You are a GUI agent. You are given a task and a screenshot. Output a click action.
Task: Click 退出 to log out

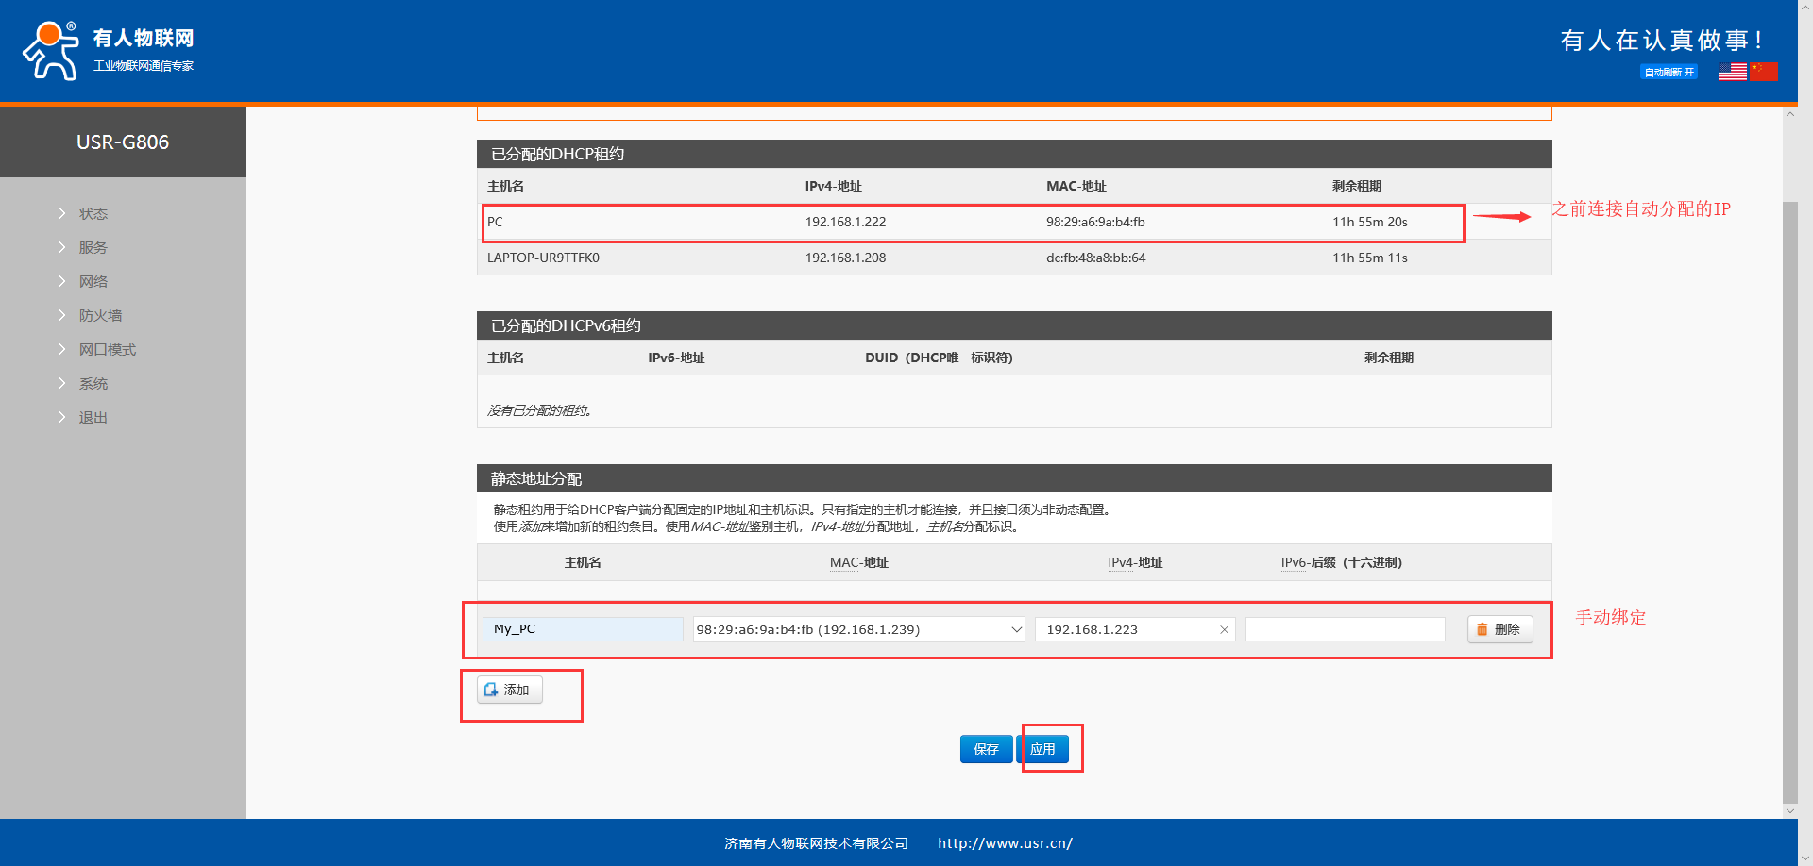tap(93, 418)
